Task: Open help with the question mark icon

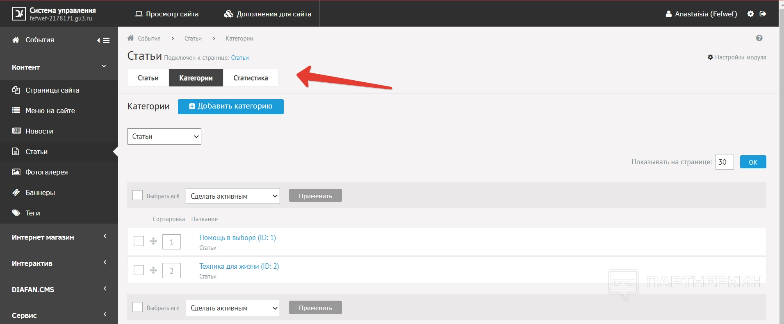Action: pyautogui.click(x=759, y=38)
